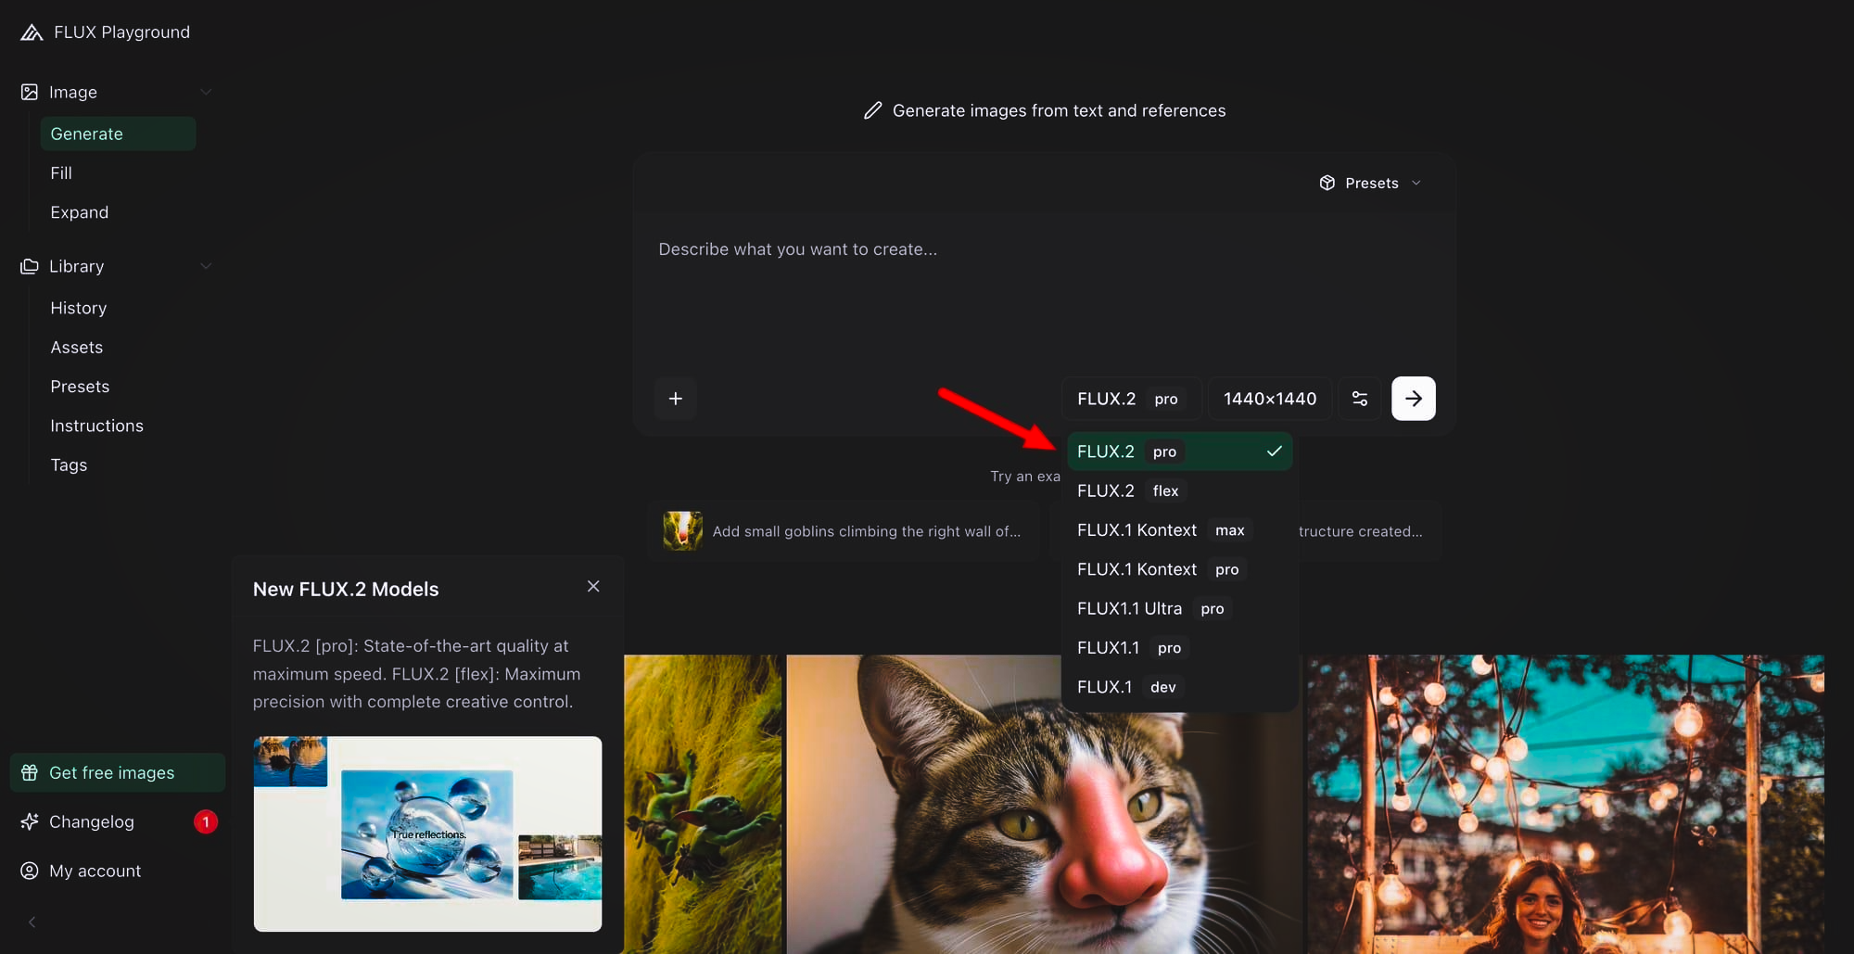
Task: Close the New FLUX.2 Models popup
Action: [593, 586]
